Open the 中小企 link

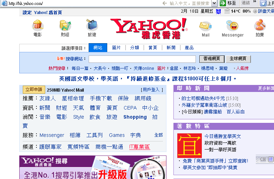150,108
